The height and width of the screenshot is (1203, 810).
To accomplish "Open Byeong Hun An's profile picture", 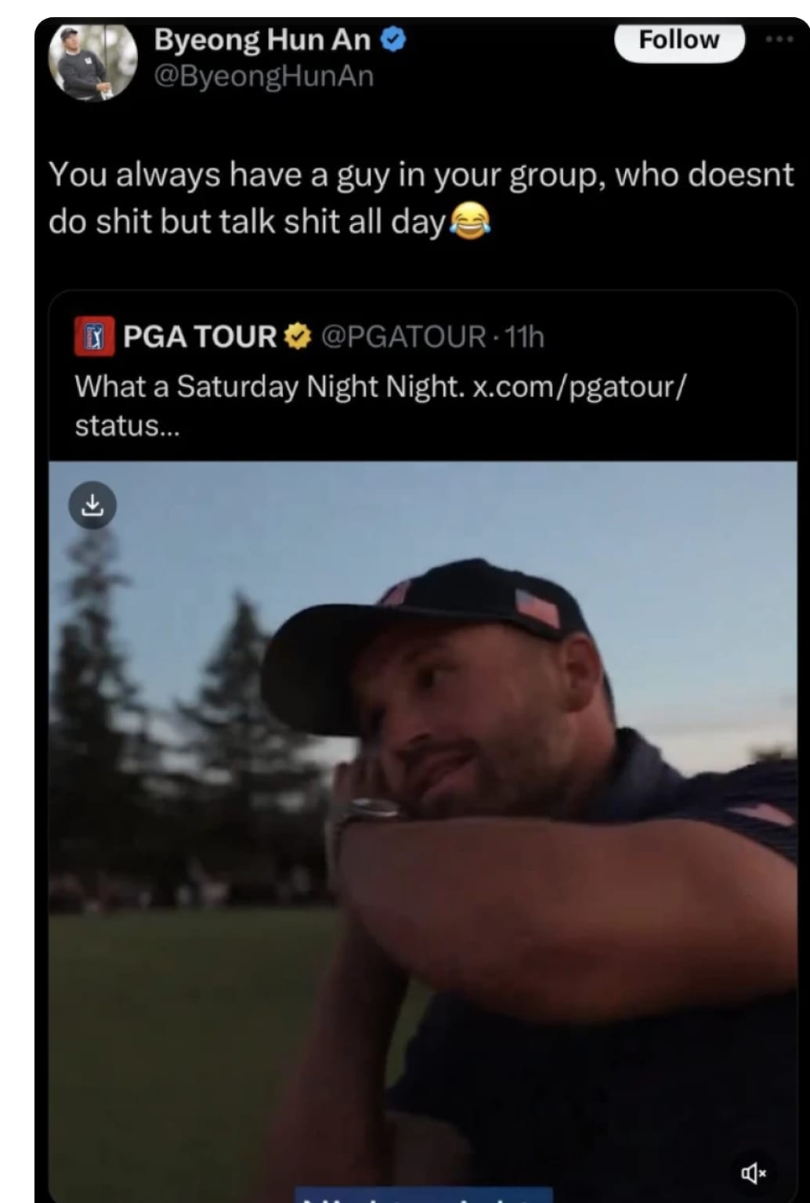I will (x=92, y=62).
